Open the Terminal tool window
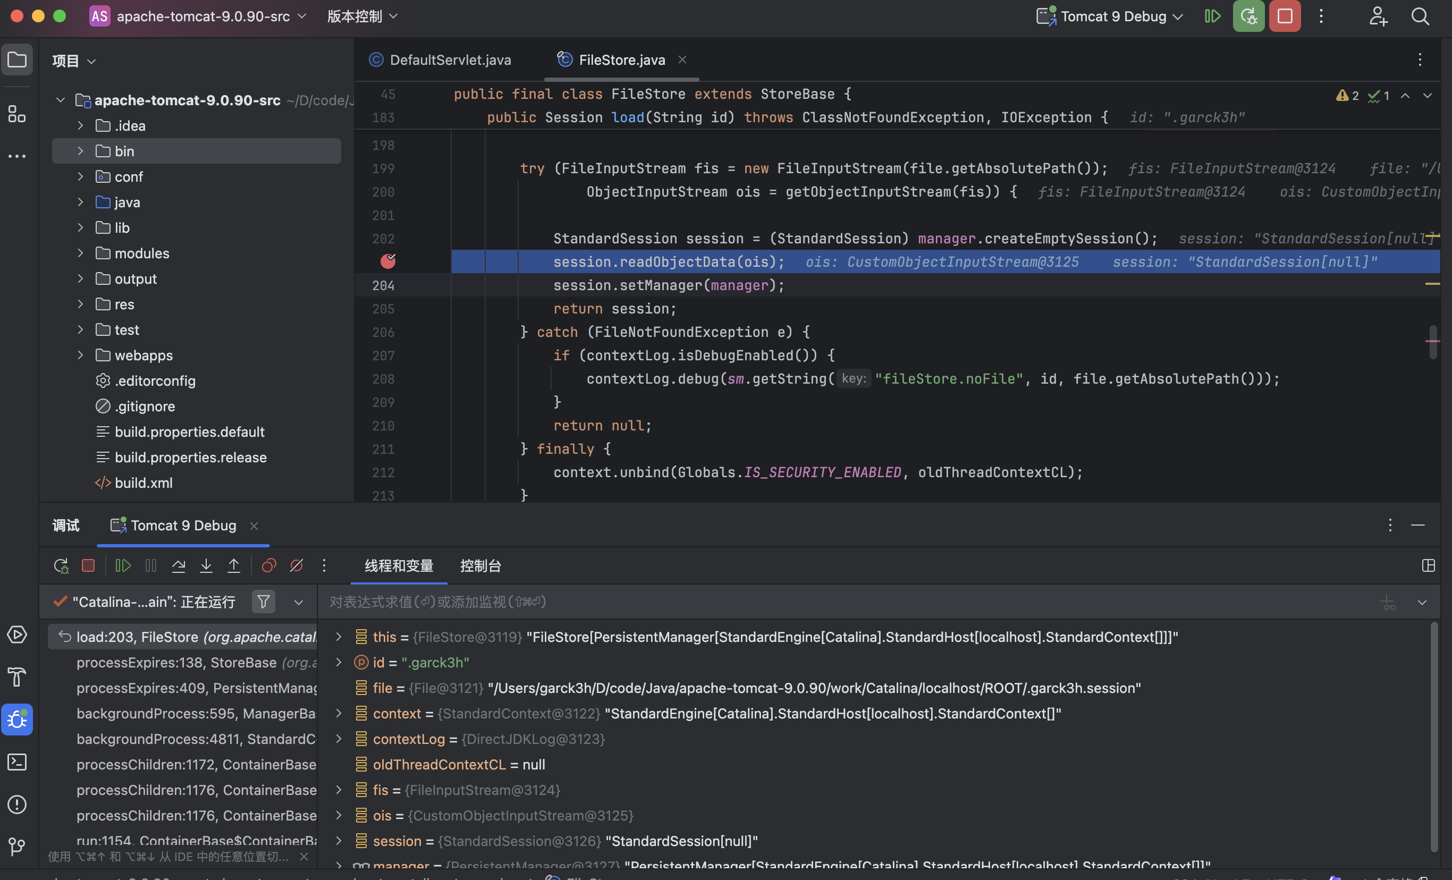 [16, 761]
